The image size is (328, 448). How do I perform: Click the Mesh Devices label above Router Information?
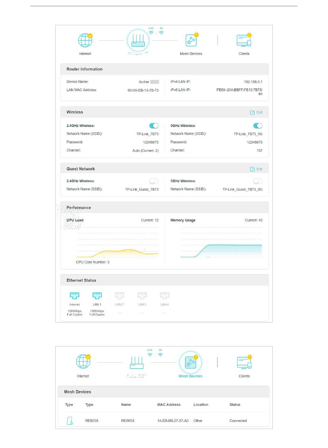click(191, 54)
